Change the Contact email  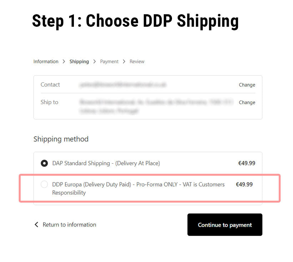(247, 85)
